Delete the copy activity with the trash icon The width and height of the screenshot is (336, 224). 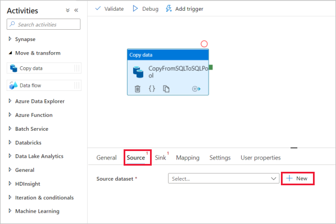click(x=138, y=89)
